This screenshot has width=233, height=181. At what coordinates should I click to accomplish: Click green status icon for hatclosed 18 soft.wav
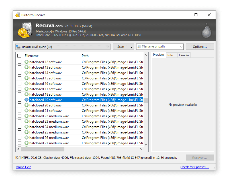[26, 94]
